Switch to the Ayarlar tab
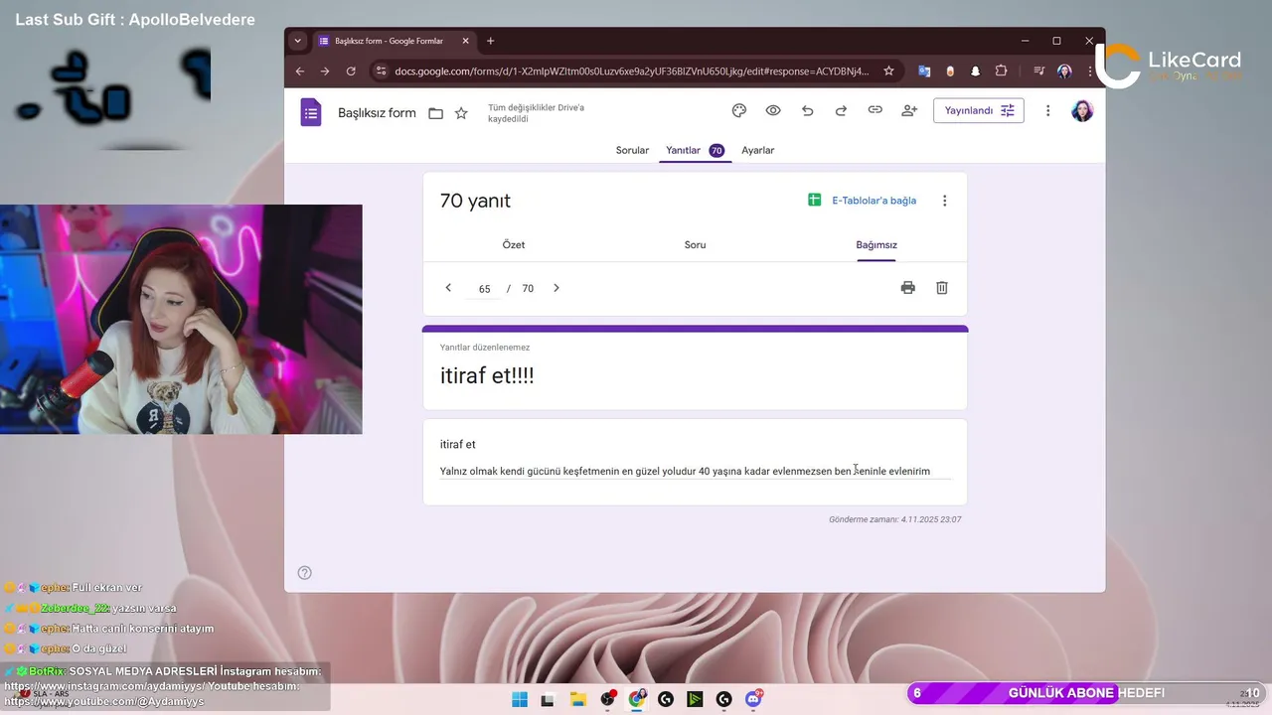The height and width of the screenshot is (715, 1272). click(758, 150)
